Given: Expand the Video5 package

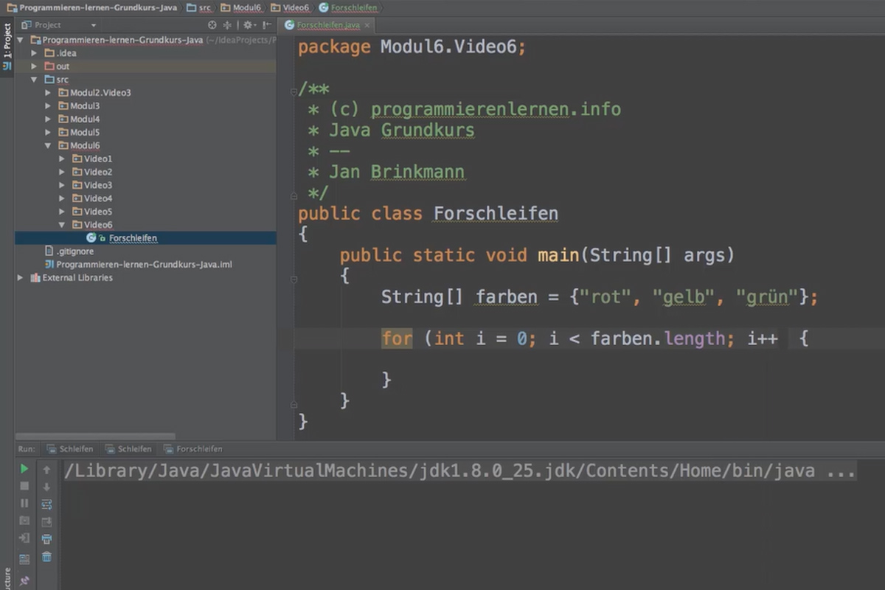Looking at the screenshot, I should pos(62,212).
